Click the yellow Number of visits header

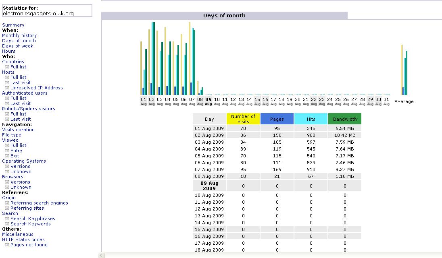pyautogui.click(x=243, y=119)
